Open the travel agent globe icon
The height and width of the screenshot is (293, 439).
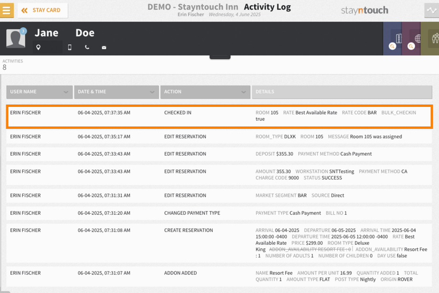click(418, 38)
